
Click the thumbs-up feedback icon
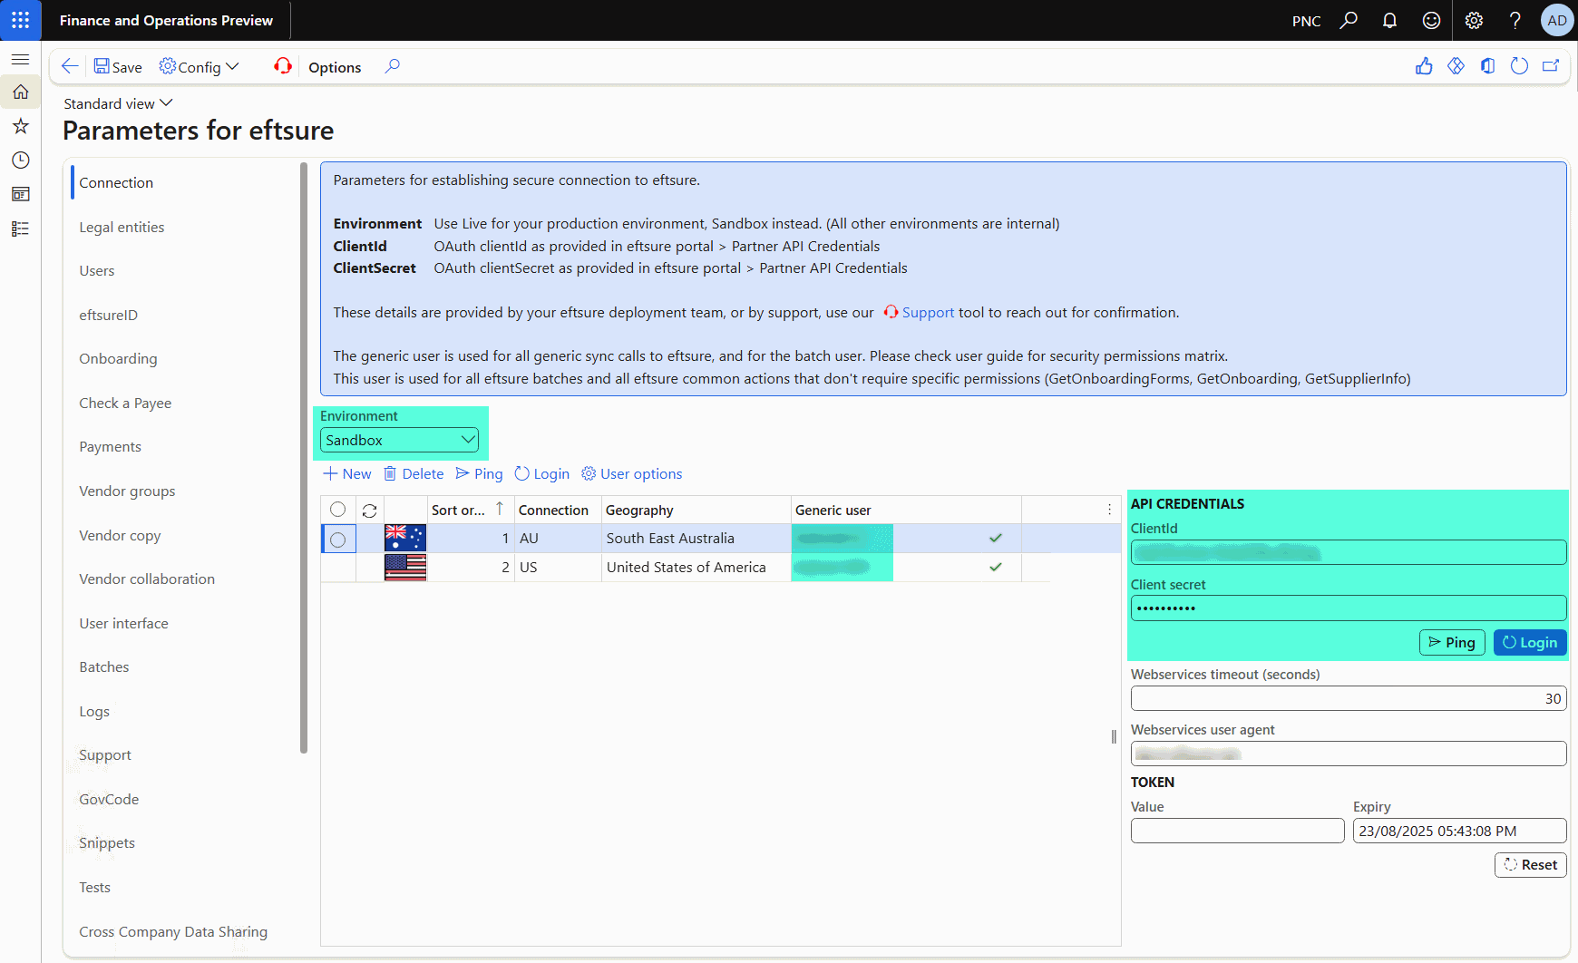1424,66
